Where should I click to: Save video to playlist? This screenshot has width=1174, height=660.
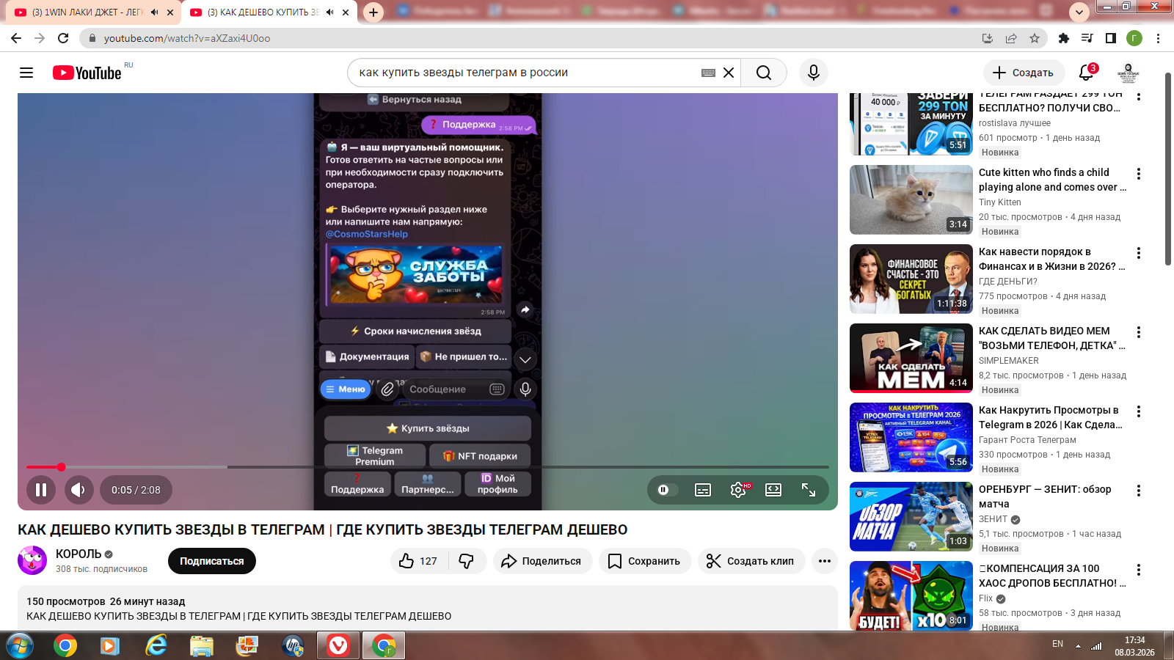tap(645, 561)
